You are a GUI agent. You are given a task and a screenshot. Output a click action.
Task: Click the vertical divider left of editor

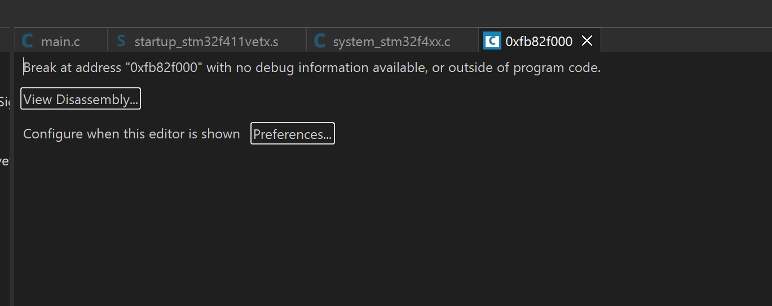(x=12, y=179)
